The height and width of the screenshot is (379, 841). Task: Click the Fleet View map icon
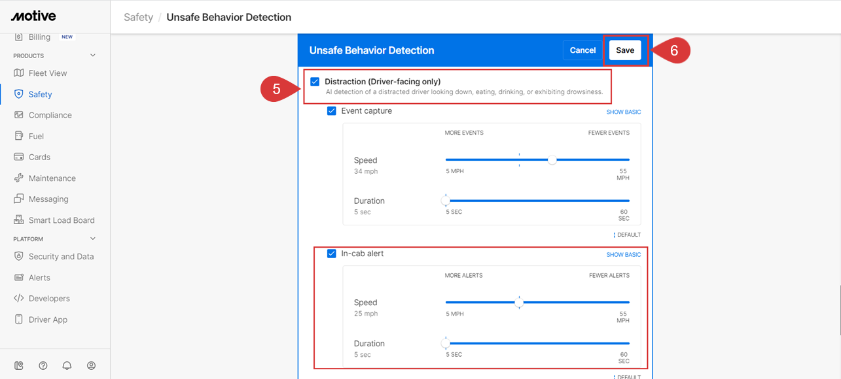point(18,73)
